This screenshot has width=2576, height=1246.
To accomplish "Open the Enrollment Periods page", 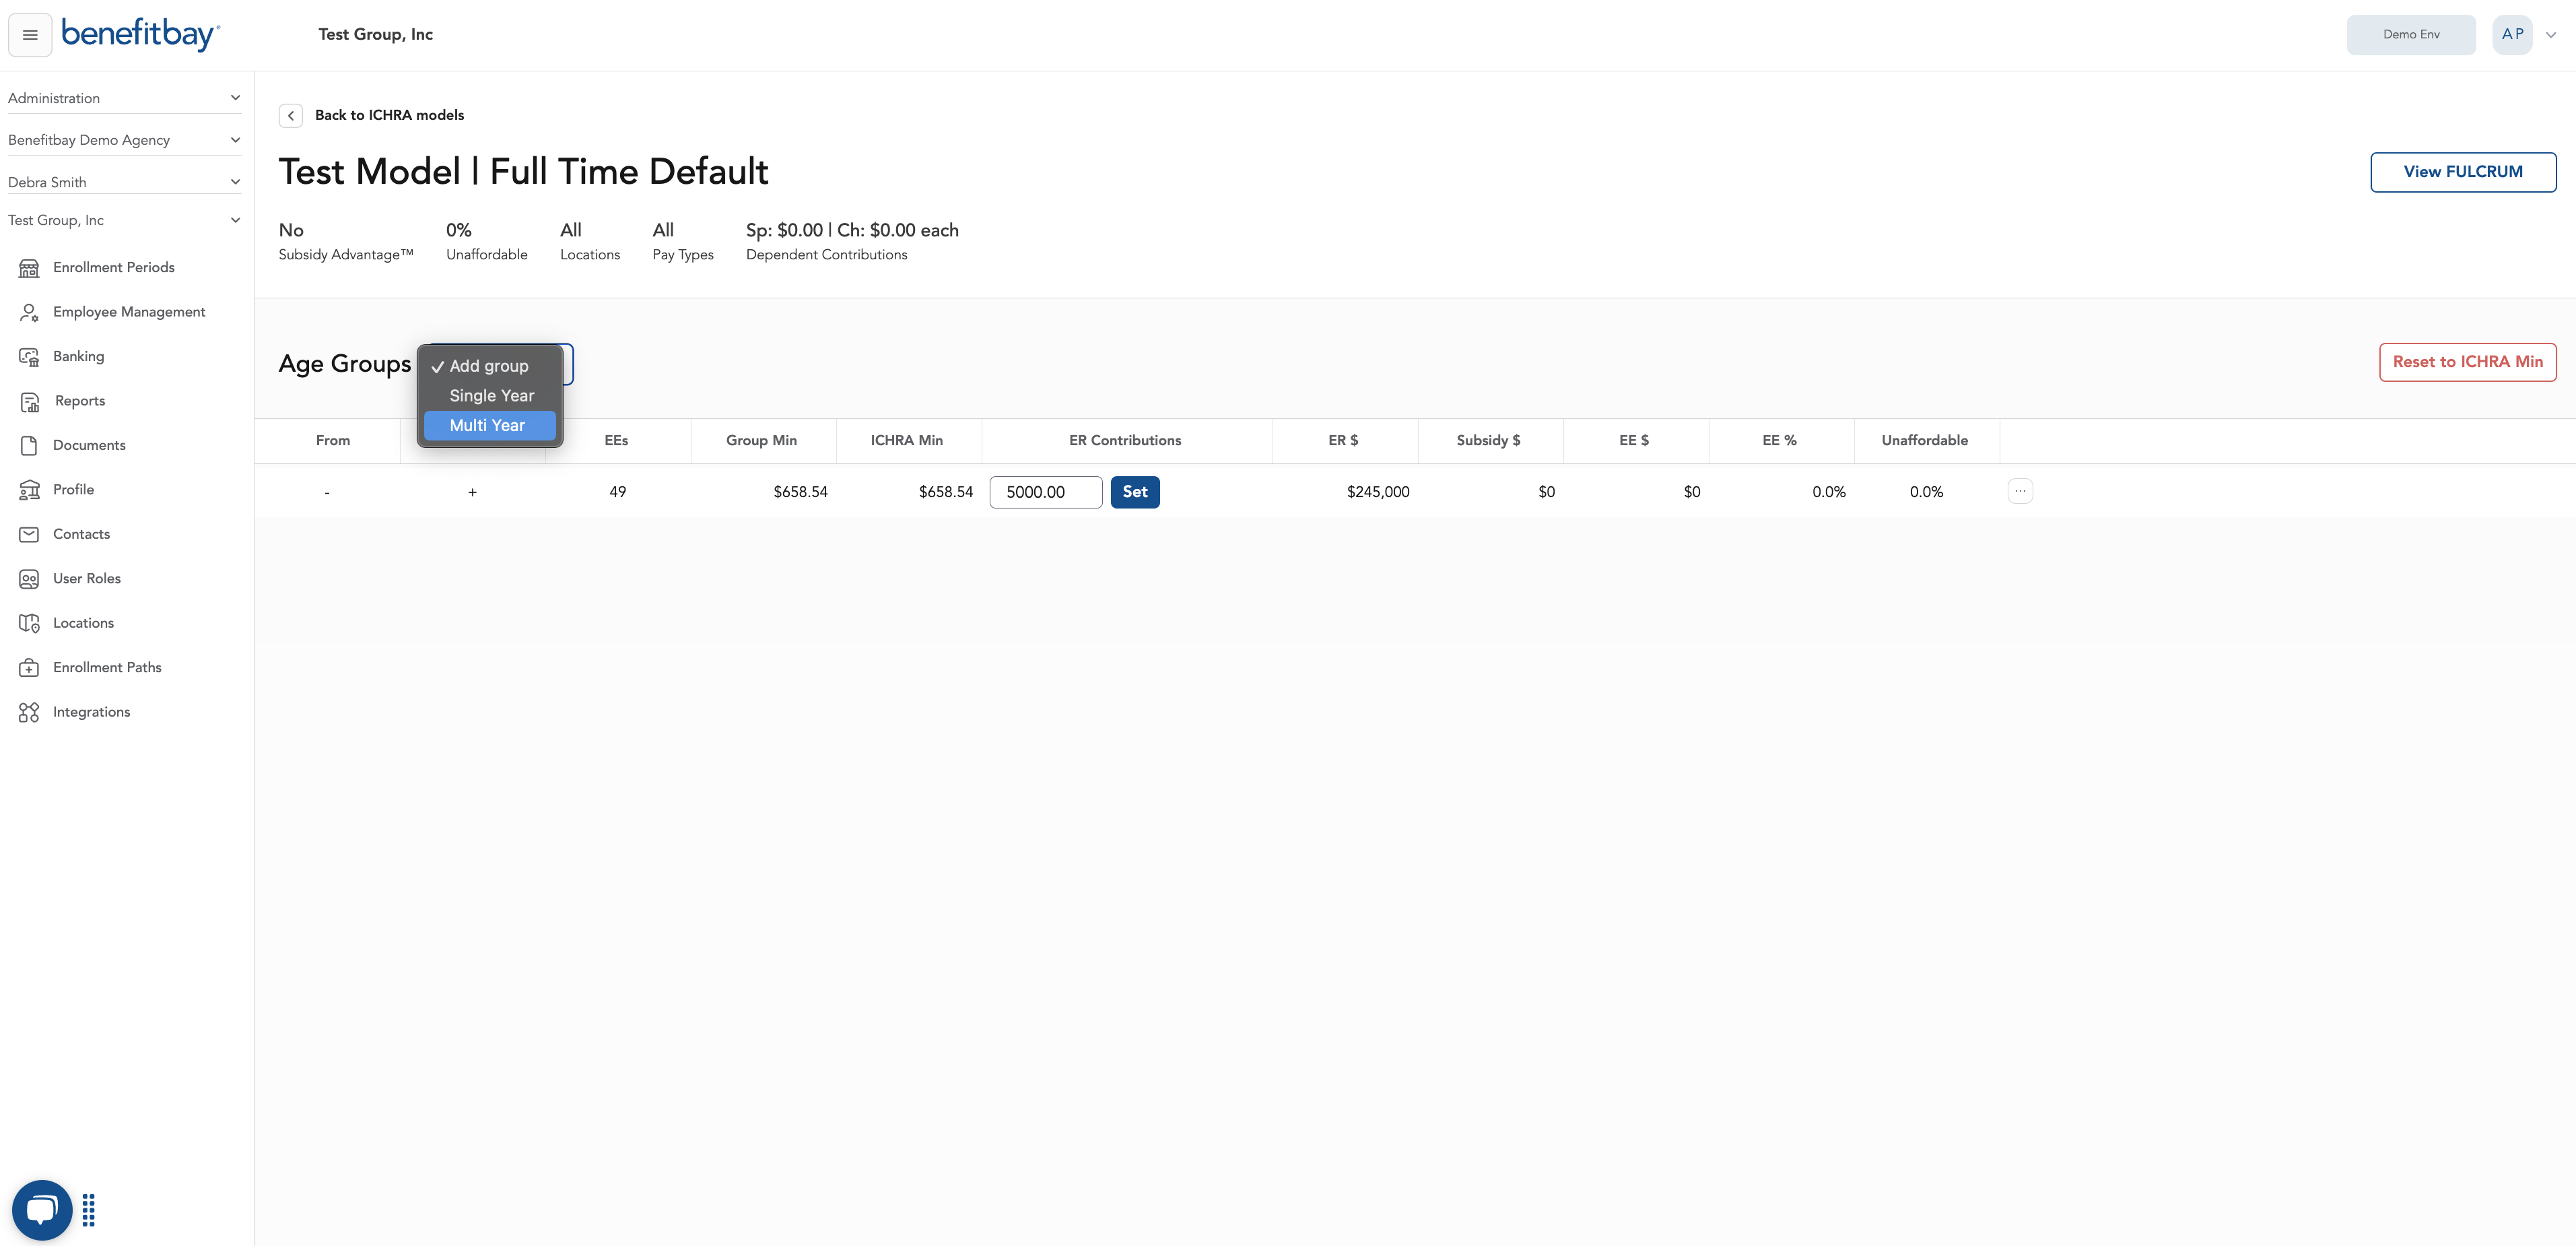I will click(x=113, y=268).
